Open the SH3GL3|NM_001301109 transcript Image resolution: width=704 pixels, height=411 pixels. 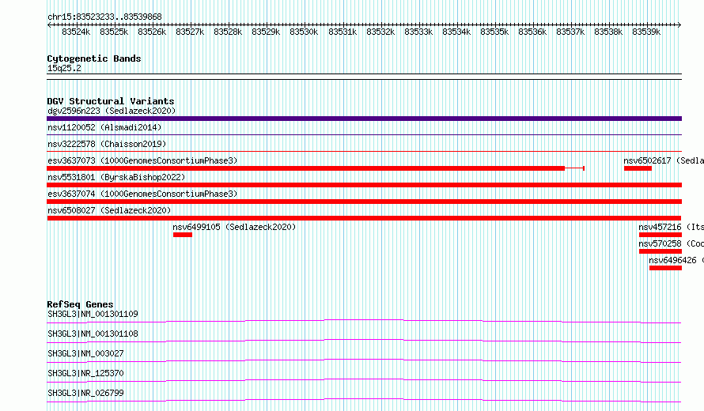(x=93, y=314)
